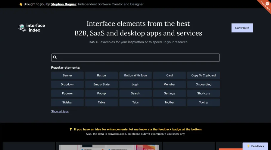Click the '345 UI examples' subtitle text
The width and height of the screenshot is (271, 150).
coord(138,42)
